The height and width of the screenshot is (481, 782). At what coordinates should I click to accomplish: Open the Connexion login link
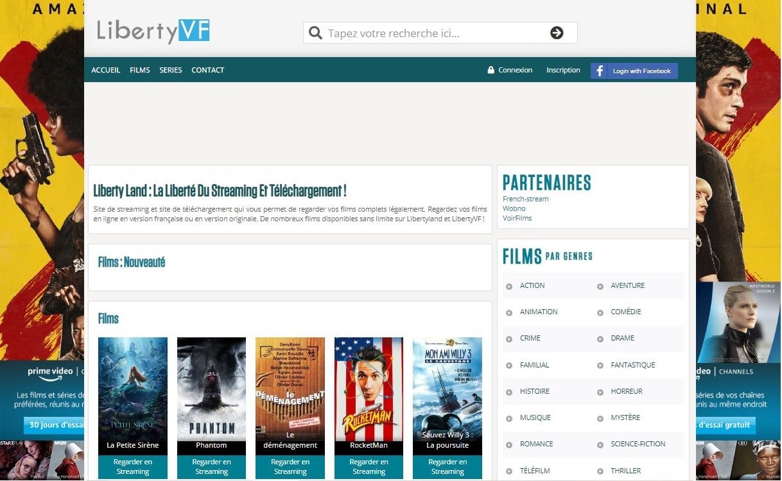click(516, 70)
